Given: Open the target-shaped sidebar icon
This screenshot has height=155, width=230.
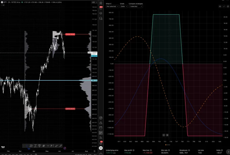Looking at the screenshot, I should 101,118.
